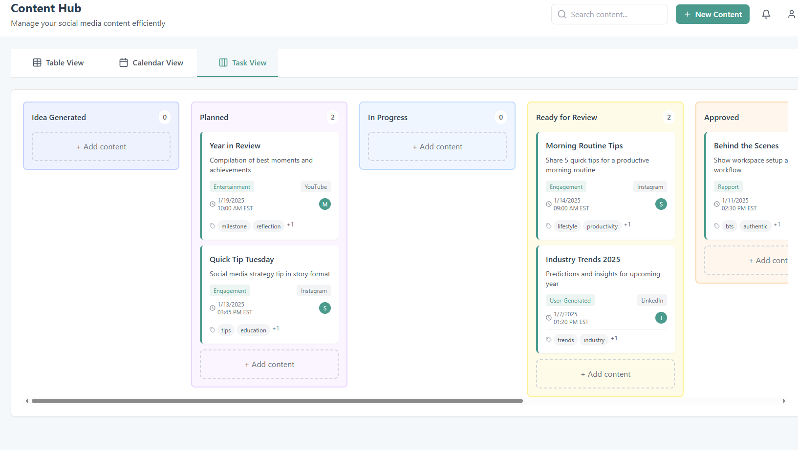Click the New Content button

pos(712,14)
